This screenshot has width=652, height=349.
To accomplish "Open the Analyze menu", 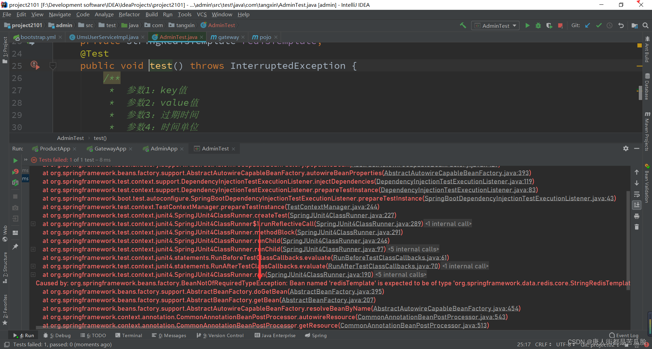I will click(104, 15).
